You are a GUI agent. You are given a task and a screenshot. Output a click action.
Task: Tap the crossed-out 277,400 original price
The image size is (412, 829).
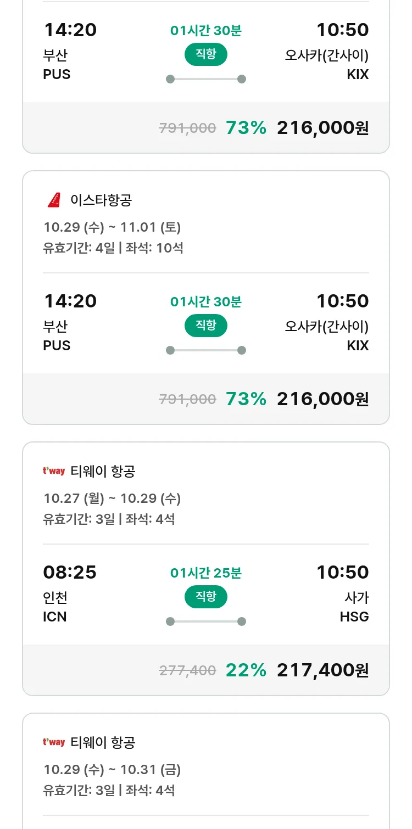187,670
